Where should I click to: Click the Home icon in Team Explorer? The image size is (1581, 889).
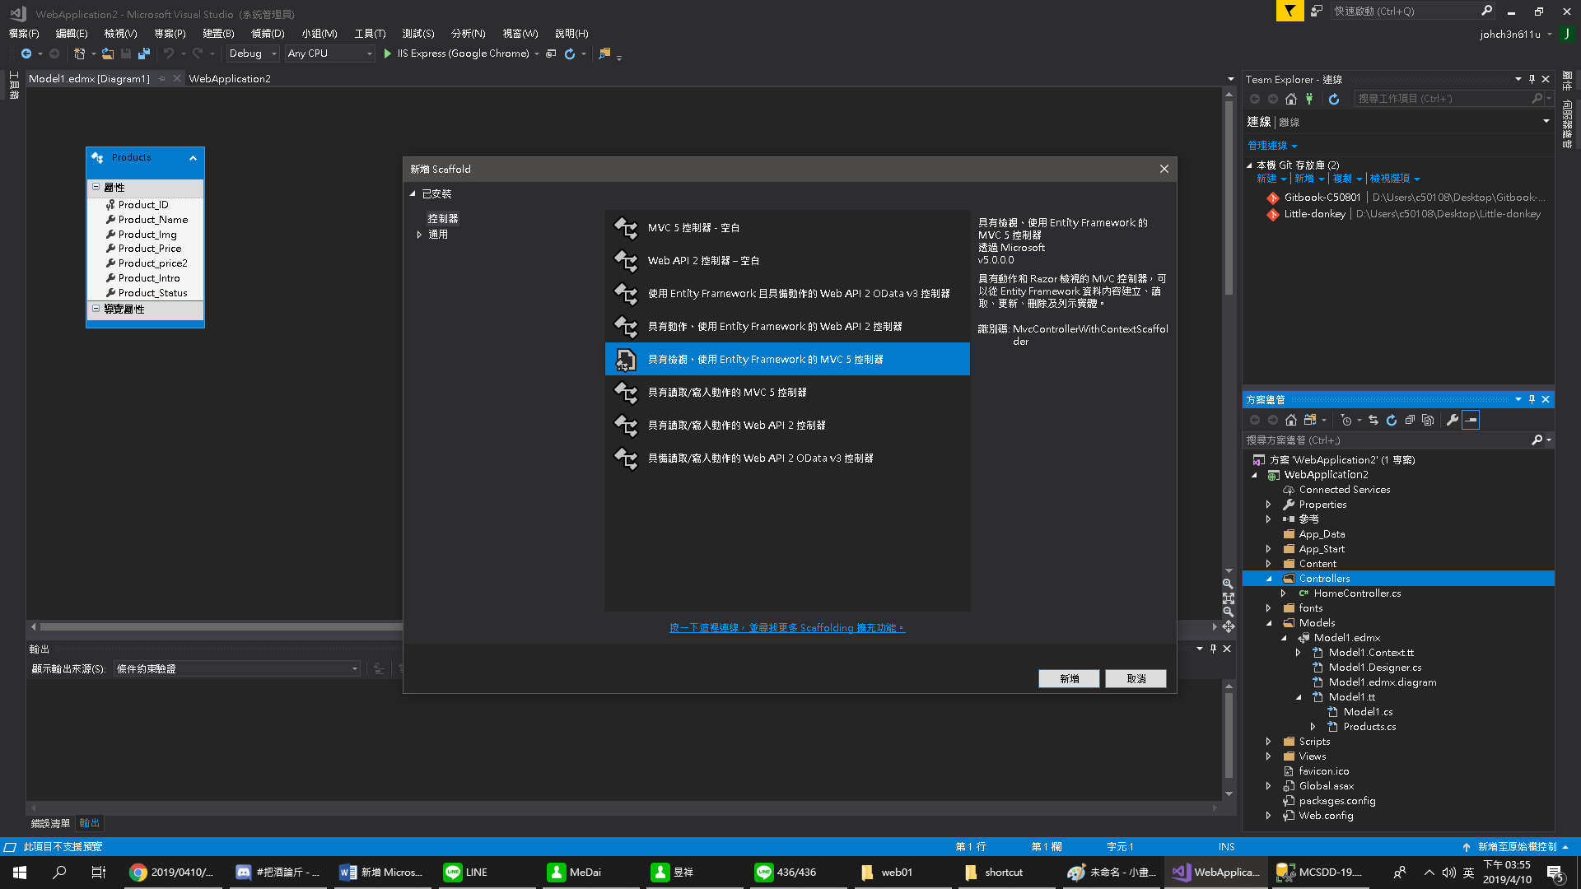click(x=1291, y=99)
